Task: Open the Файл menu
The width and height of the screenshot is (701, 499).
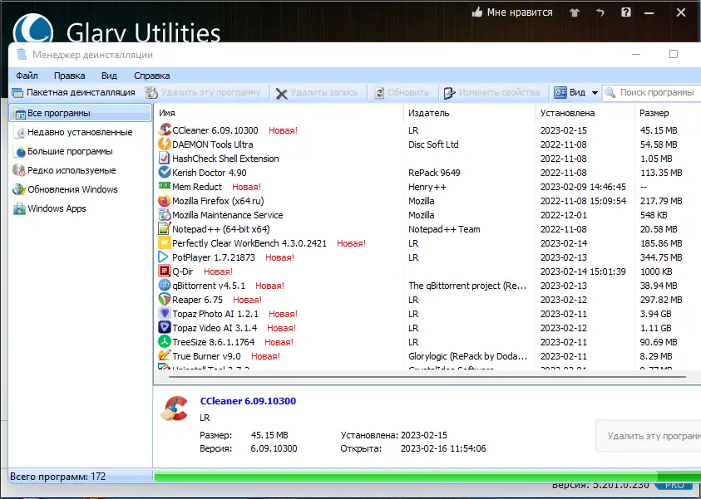Action: pyautogui.click(x=27, y=76)
